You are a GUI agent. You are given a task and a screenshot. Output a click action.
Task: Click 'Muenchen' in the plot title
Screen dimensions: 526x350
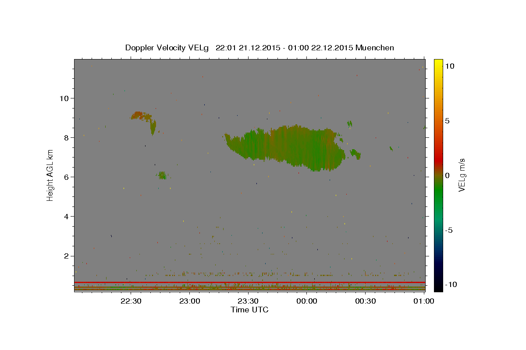coord(375,48)
